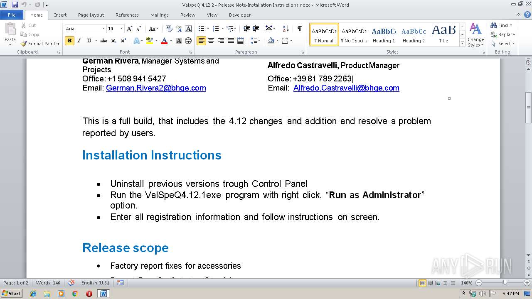Screen dimensions: 532x299
Task: Switch to the References tab
Action: [x=127, y=15]
